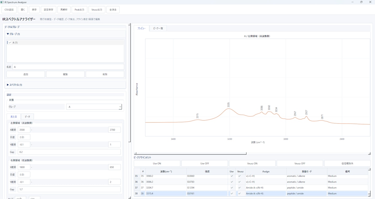Click the 波数(cm⁻¹) column header

coord(166,171)
